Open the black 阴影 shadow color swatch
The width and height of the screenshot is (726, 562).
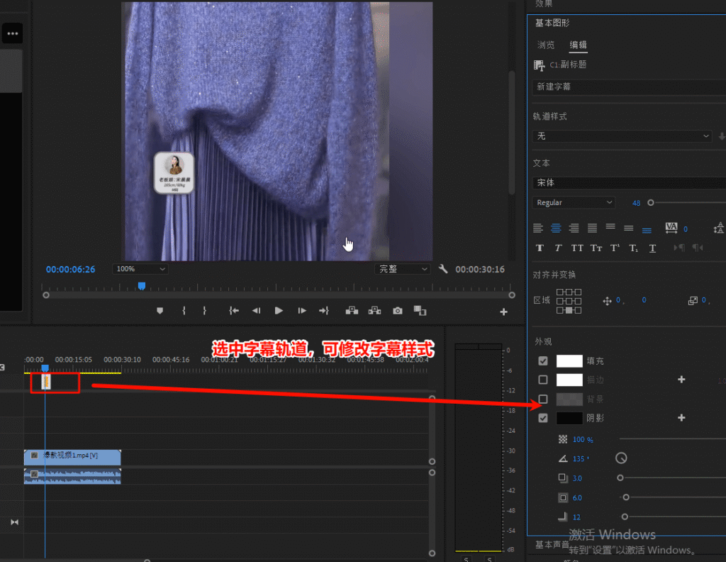[x=569, y=419]
